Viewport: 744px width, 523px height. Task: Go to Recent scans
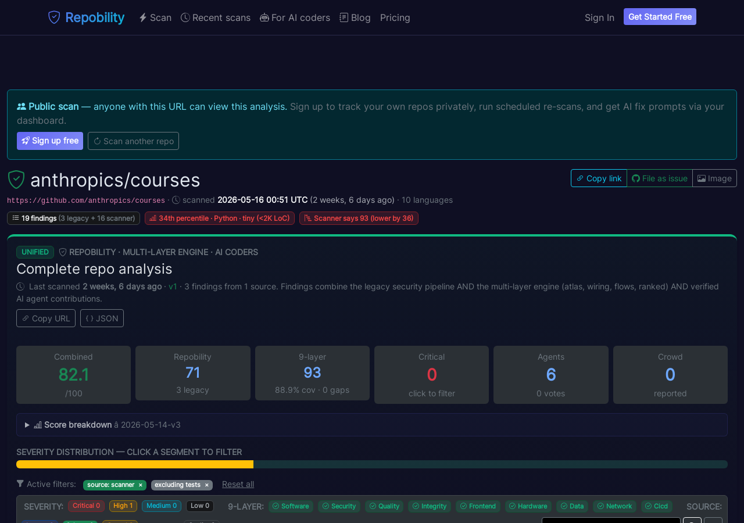(x=216, y=17)
